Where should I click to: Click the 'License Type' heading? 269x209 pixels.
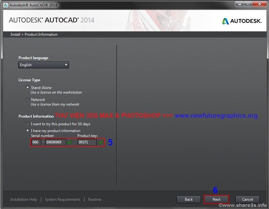click(x=29, y=80)
